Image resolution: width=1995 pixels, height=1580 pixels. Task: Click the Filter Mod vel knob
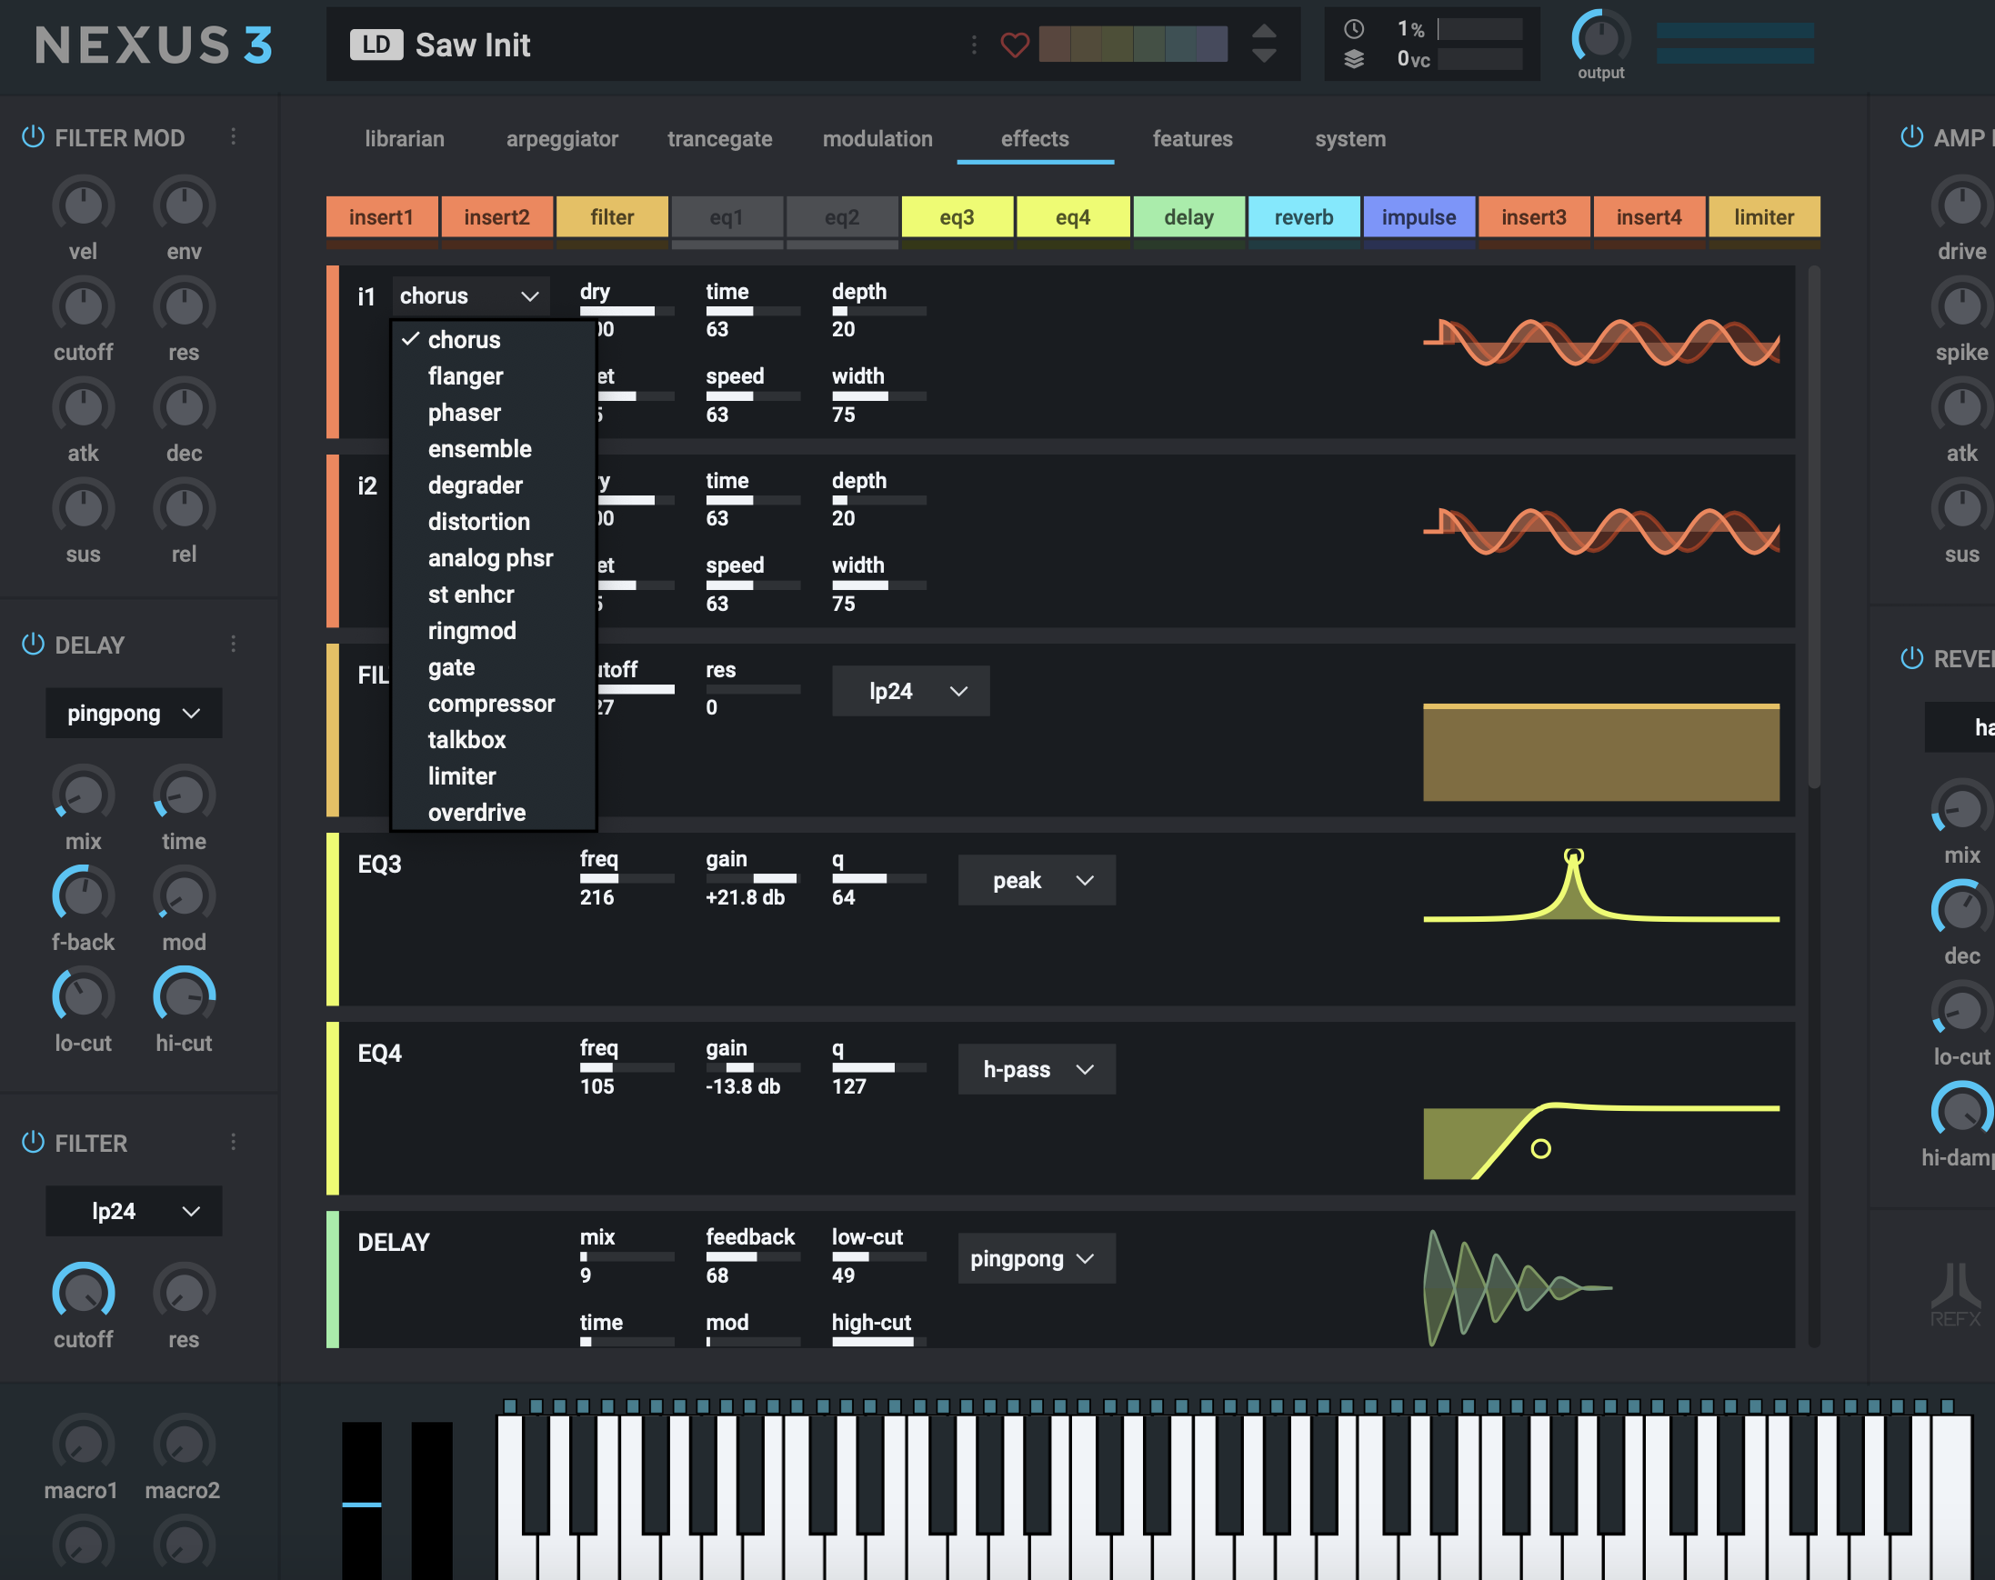pyautogui.click(x=84, y=205)
